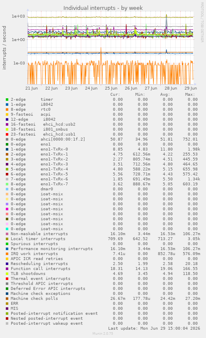The height and width of the screenshot is (338, 206).
Task: Click the graph title 'Individual interrupts - by week'
Action: pos(103,8)
